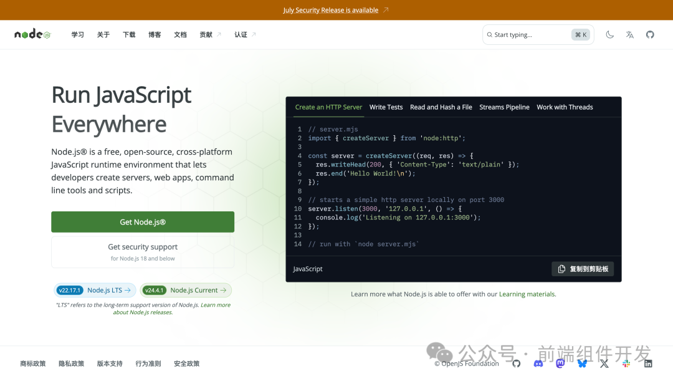The width and height of the screenshot is (673, 381).
Task: Click footer Mastodon icon
Action: [x=560, y=364]
